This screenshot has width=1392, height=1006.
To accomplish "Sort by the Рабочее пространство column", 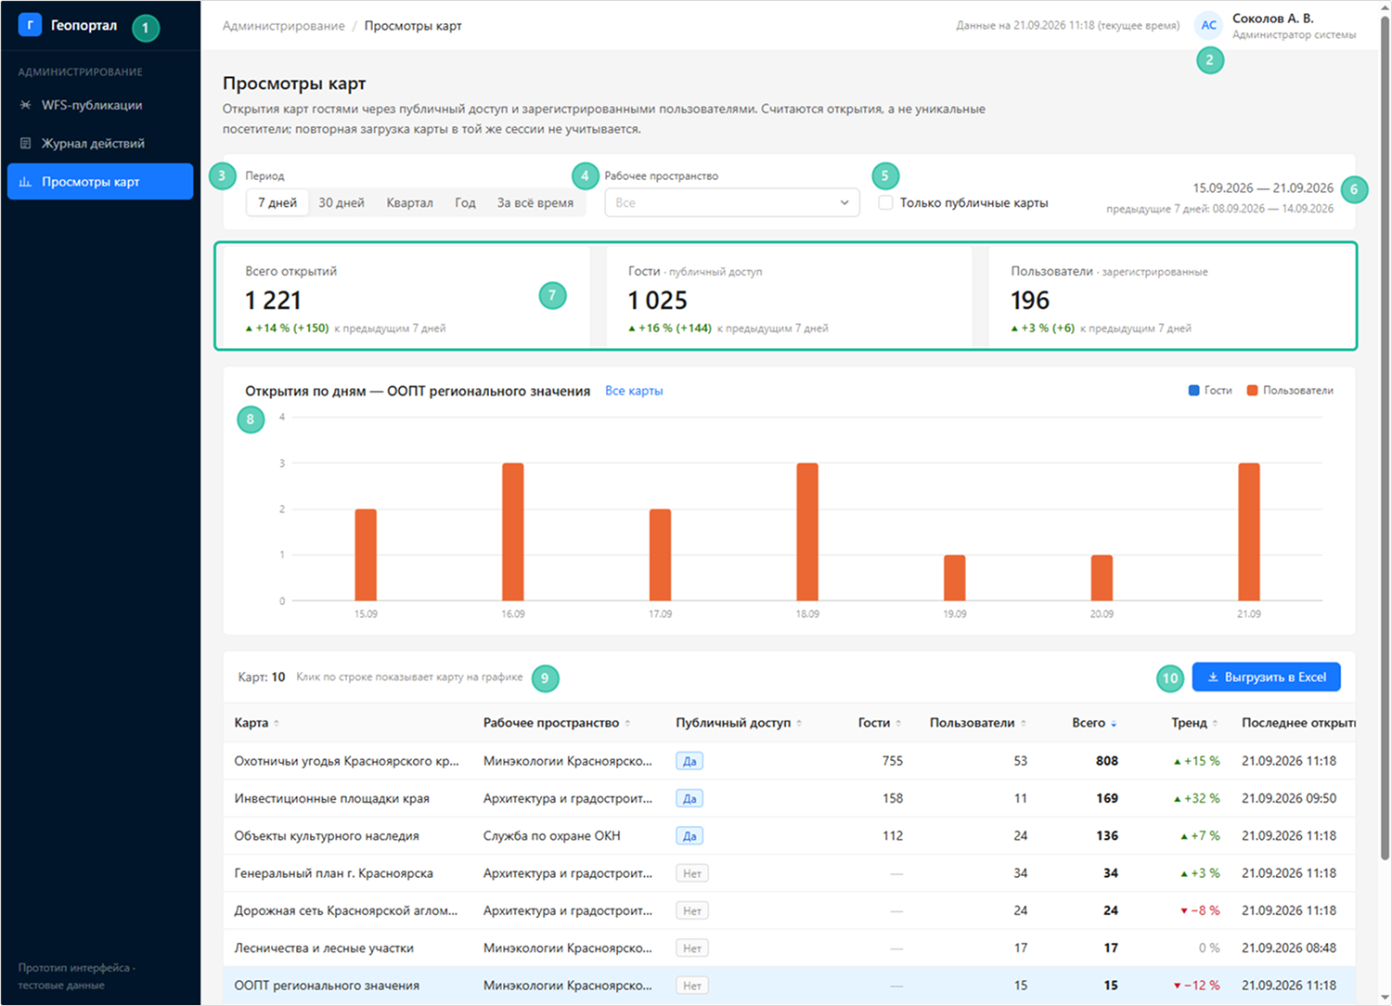I will coord(556,723).
